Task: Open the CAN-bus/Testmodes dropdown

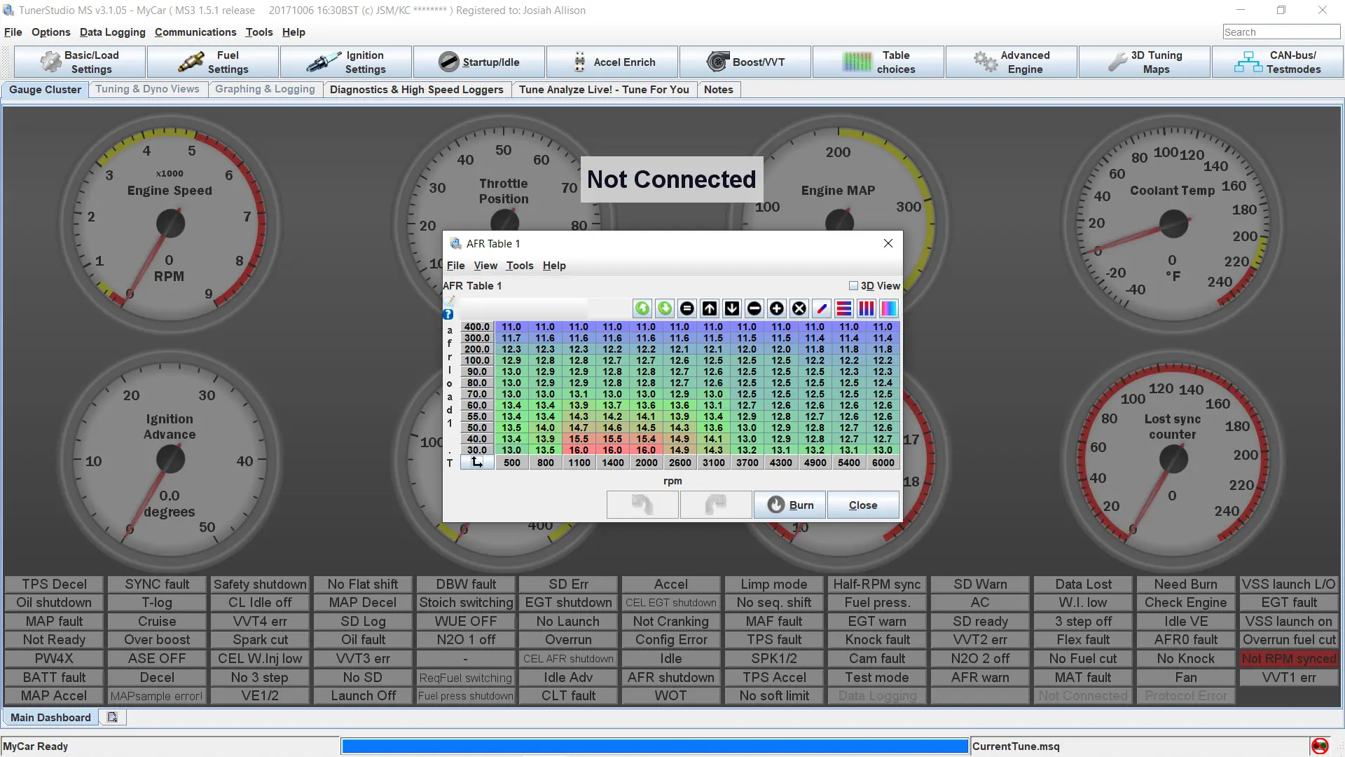Action: [1278, 62]
